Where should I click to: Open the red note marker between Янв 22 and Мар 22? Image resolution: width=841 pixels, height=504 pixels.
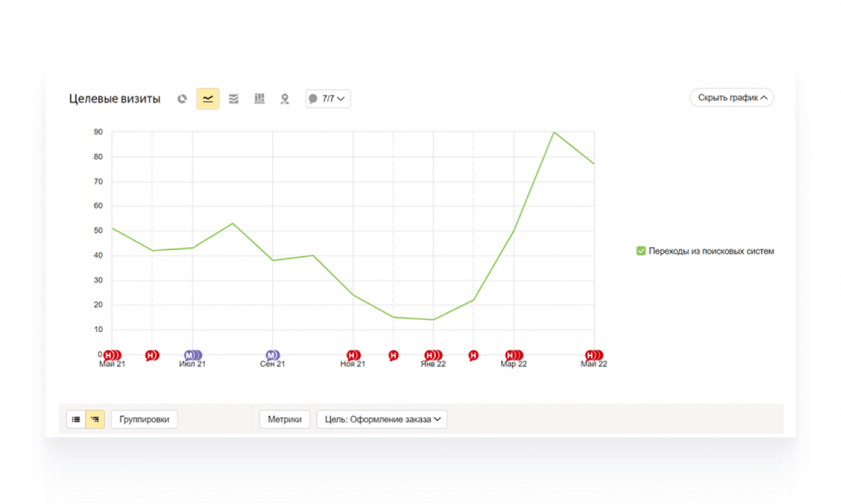point(473,356)
